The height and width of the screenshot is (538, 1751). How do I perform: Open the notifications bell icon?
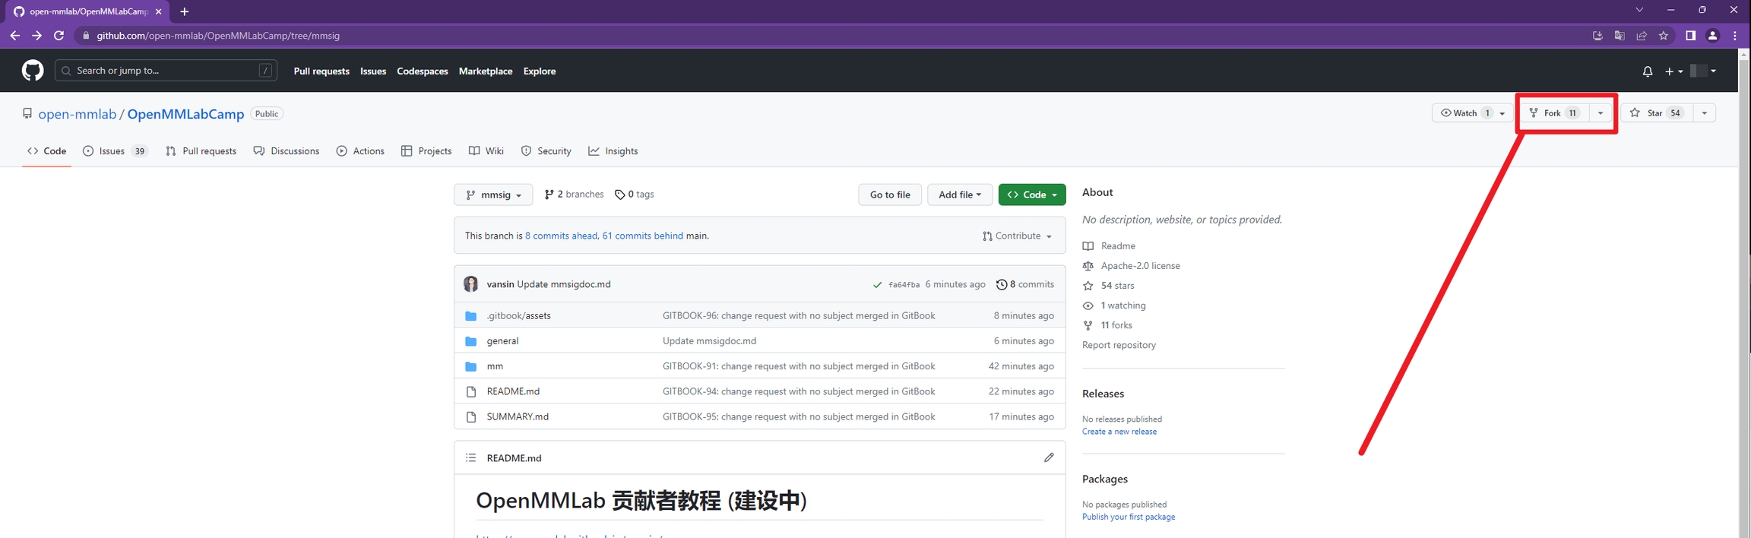tap(1647, 71)
